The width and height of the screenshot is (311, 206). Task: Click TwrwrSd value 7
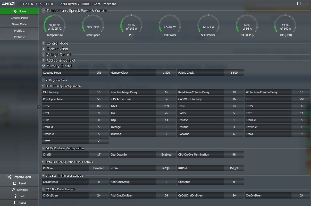point(166,134)
